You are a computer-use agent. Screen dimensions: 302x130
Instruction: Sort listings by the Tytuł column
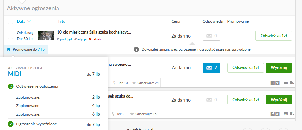point(62,21)
